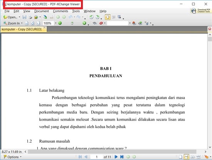Expand the Zoom In tool dropdown
212x160 pixels.
point(22,23)
